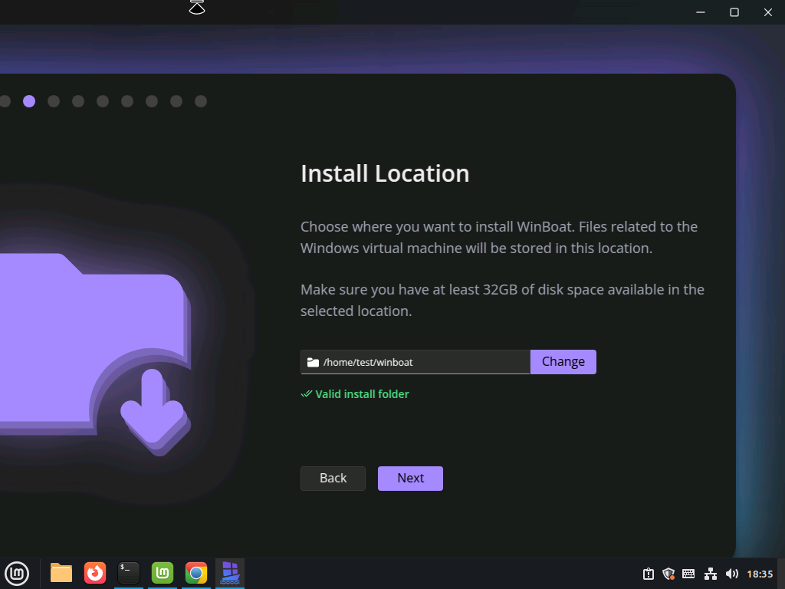Launch Google Chrome from the taskbar
The image size is (785, 589).
click(196, 573)
